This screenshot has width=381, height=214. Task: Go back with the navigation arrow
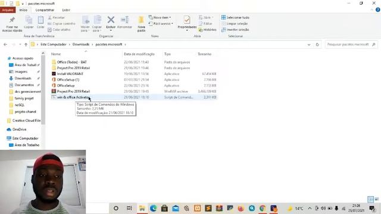[5, 45]
